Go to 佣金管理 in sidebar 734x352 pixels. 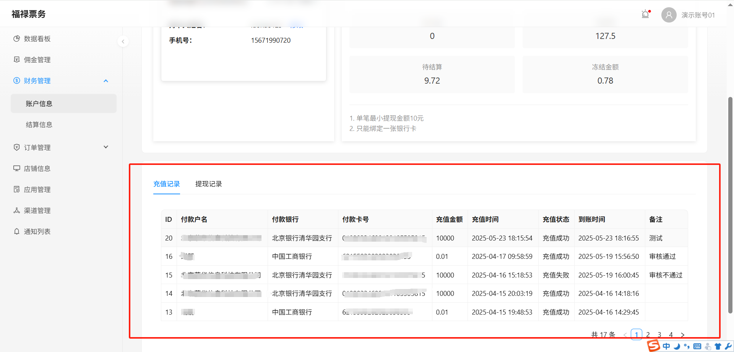[37, 60]
